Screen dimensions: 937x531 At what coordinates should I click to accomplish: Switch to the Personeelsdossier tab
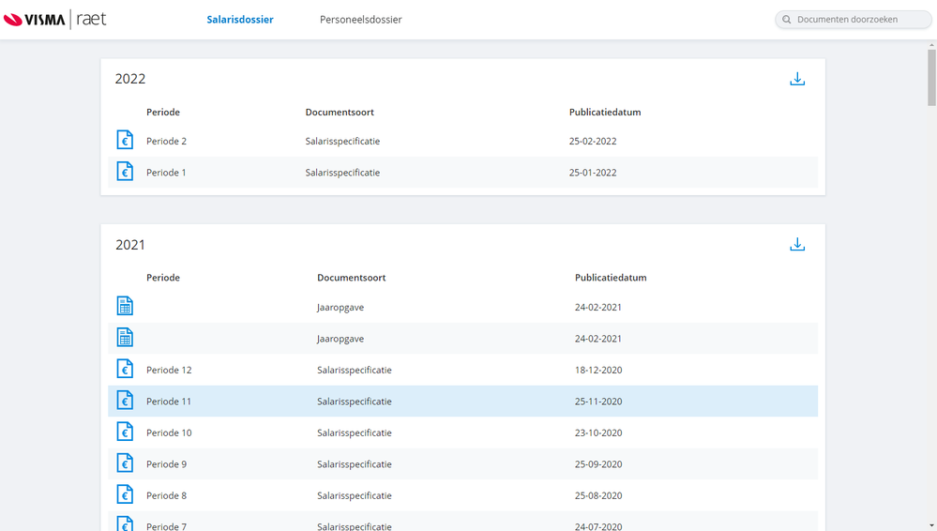coord(360,20)
